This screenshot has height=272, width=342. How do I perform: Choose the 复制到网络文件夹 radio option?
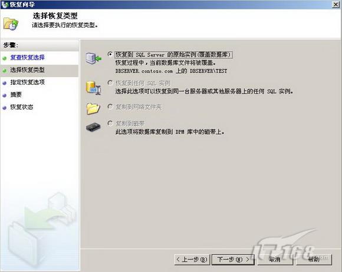coord(110,107)
